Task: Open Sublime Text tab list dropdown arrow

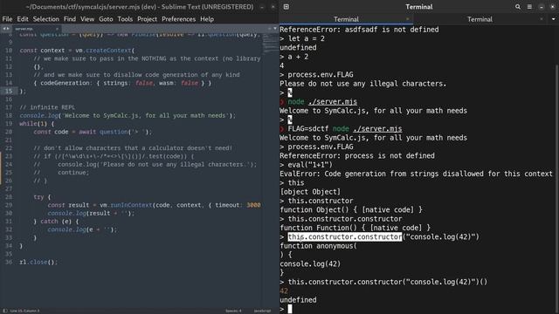Action: pyautogui.click(x=275, y=29)
